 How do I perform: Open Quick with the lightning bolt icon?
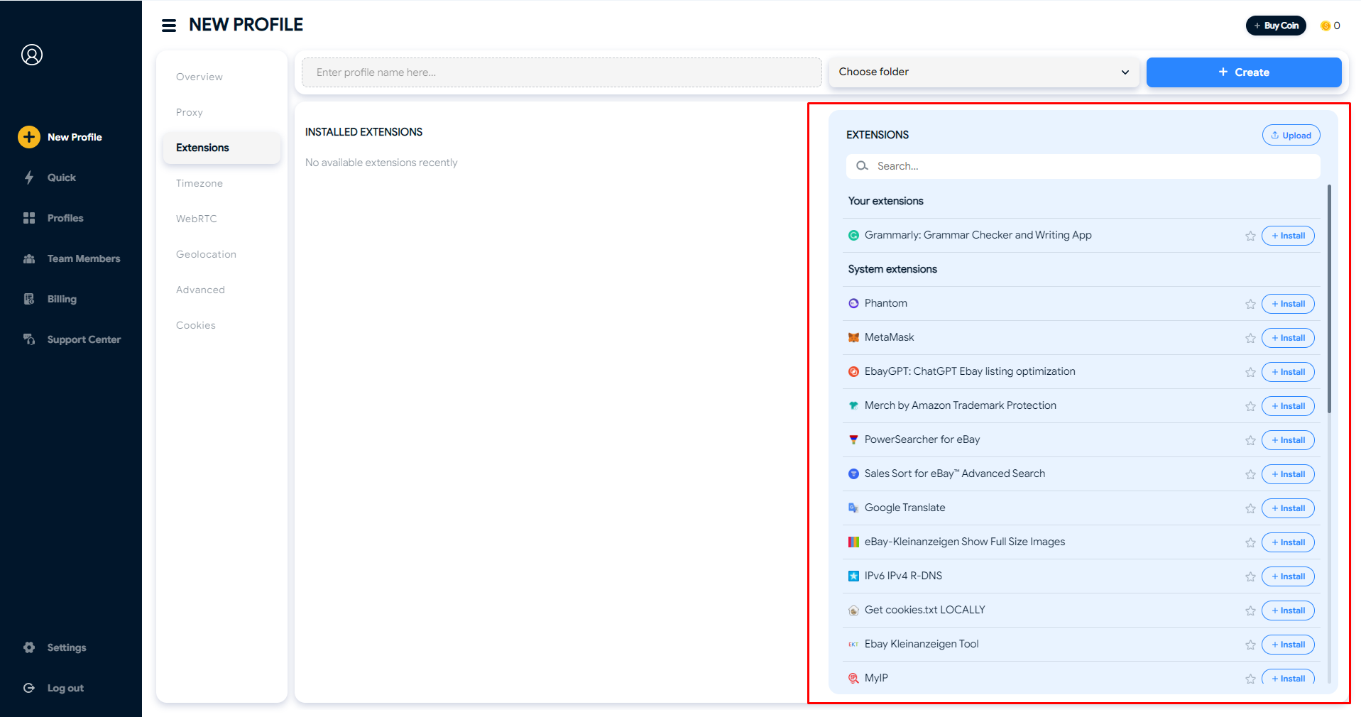[29, 177]
